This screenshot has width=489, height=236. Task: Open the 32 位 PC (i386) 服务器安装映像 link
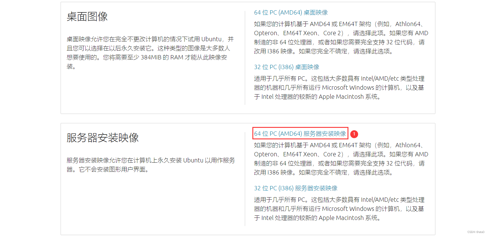(296, 188)
